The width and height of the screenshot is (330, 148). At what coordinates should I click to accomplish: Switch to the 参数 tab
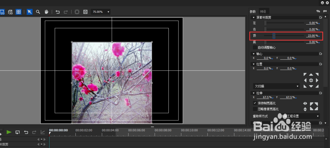253,11
